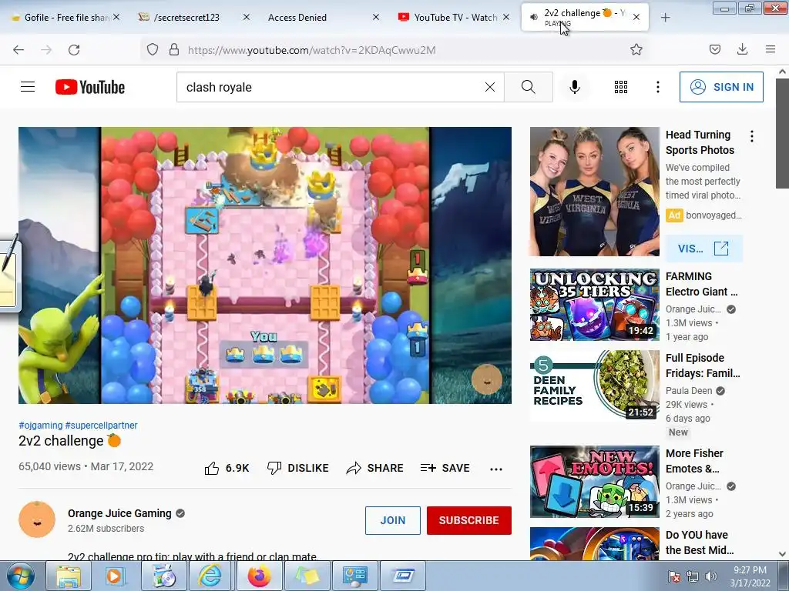Viewport: 789px width, 591px height.
Task: Open the Windows Start menu
Action: coord(21,576)
